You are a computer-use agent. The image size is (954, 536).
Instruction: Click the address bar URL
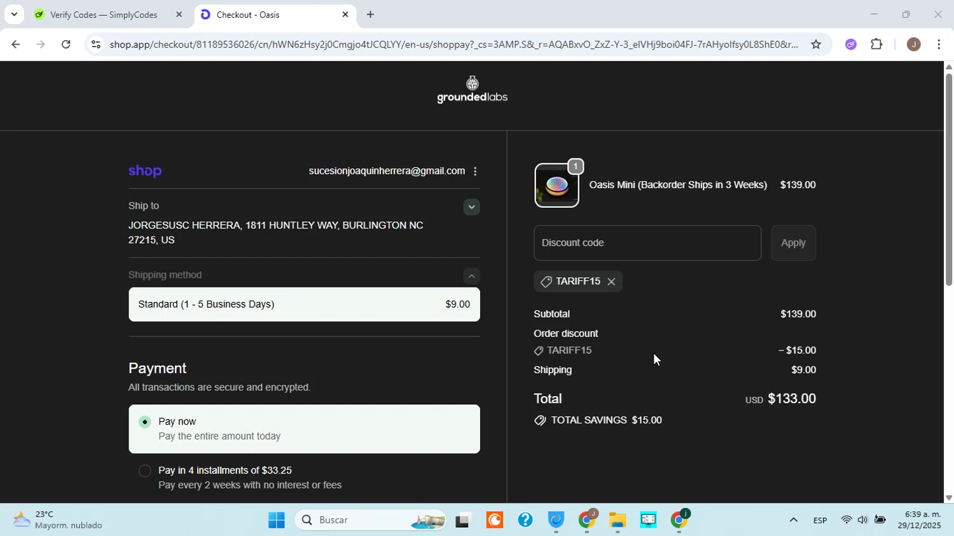[x=453, y=45]
